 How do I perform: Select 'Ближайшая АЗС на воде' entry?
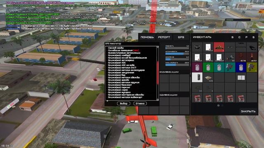pyautogui.click(x=121, y=65)
